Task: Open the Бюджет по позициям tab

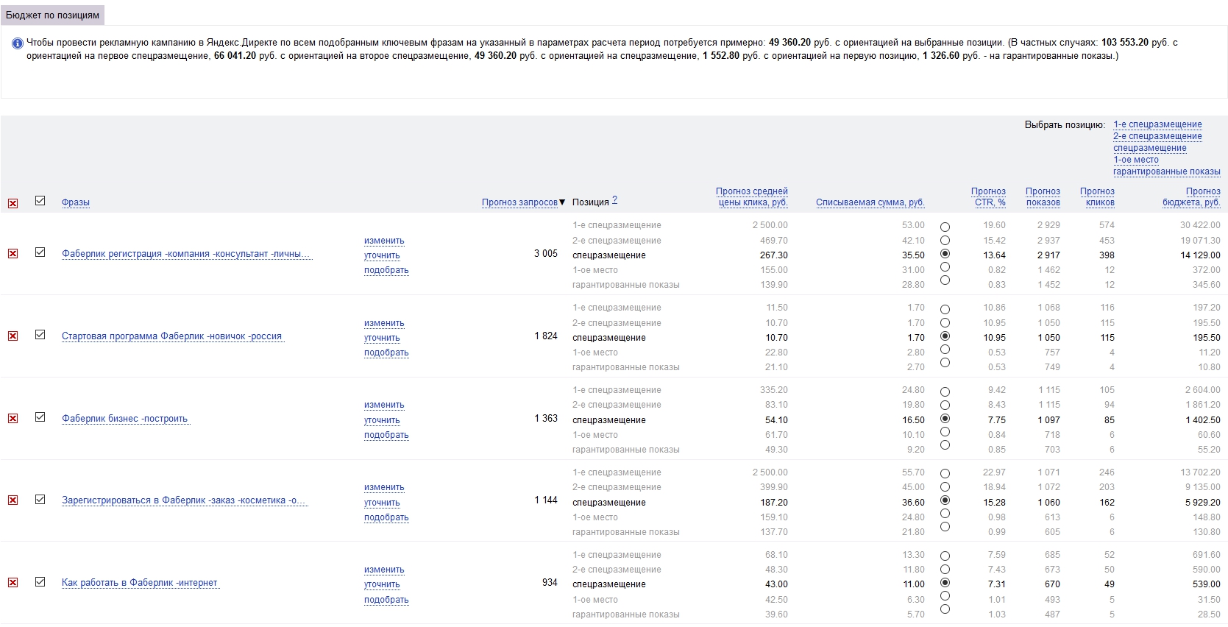Action: point(52,15)
